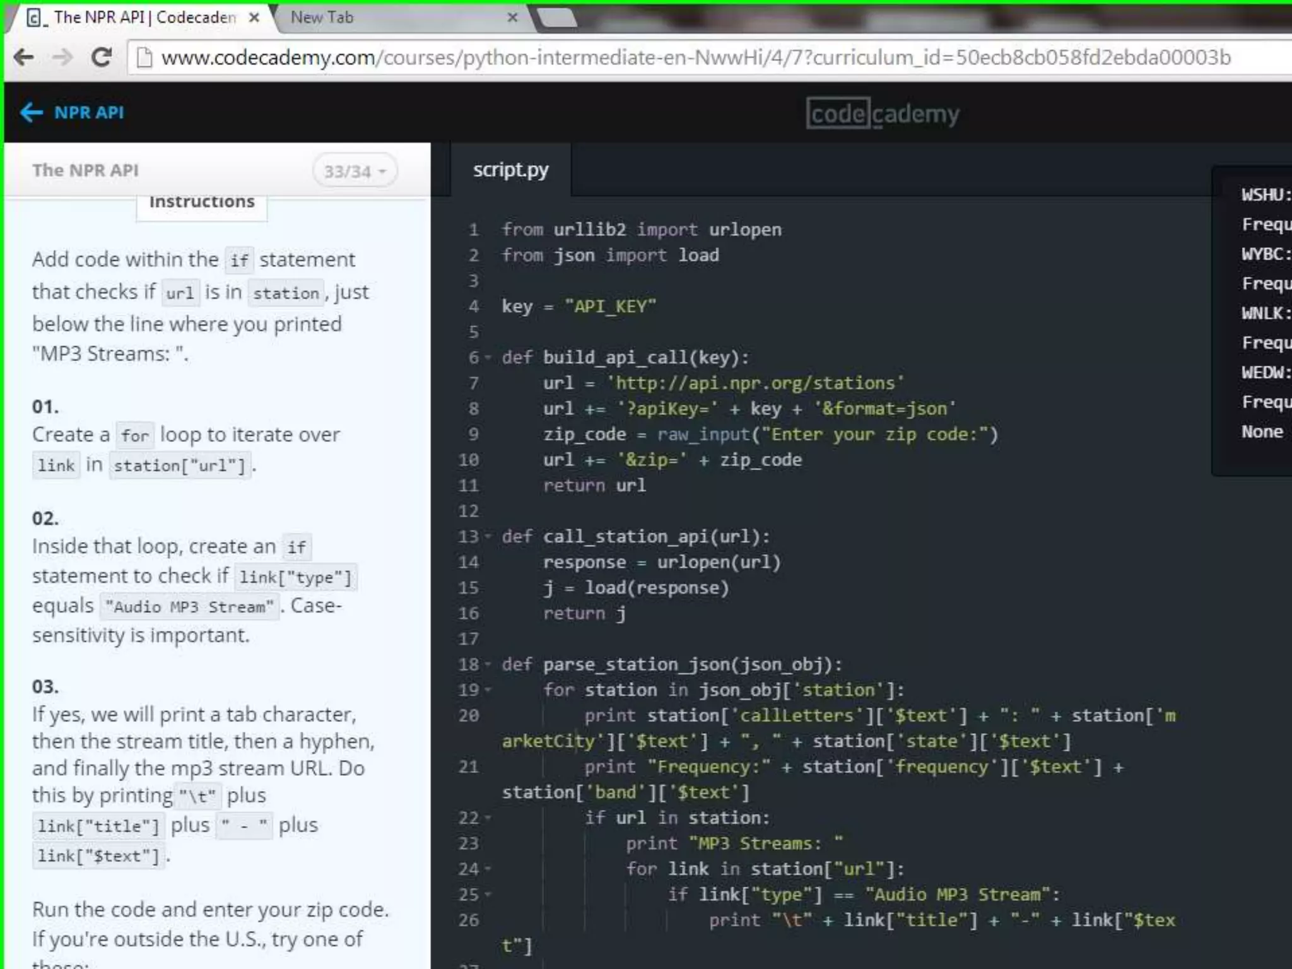Fold the for link loop at line 24
This screenshot has height=969, width=1292.
tap(488, 869)
